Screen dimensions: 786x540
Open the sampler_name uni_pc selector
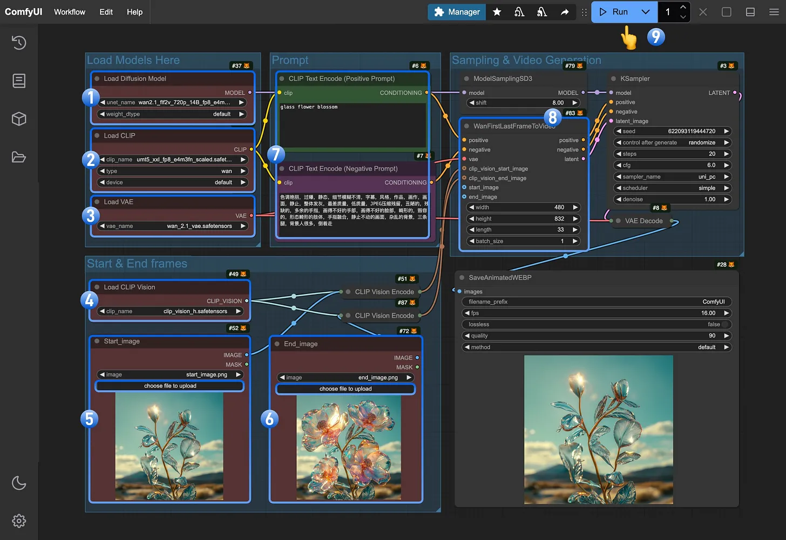(x=672, y=177)
